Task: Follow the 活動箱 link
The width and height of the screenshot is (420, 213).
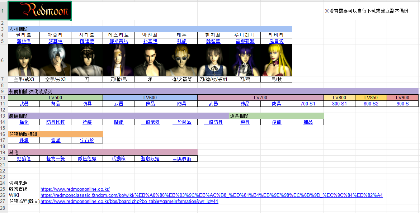Action: tap(119, 158)
